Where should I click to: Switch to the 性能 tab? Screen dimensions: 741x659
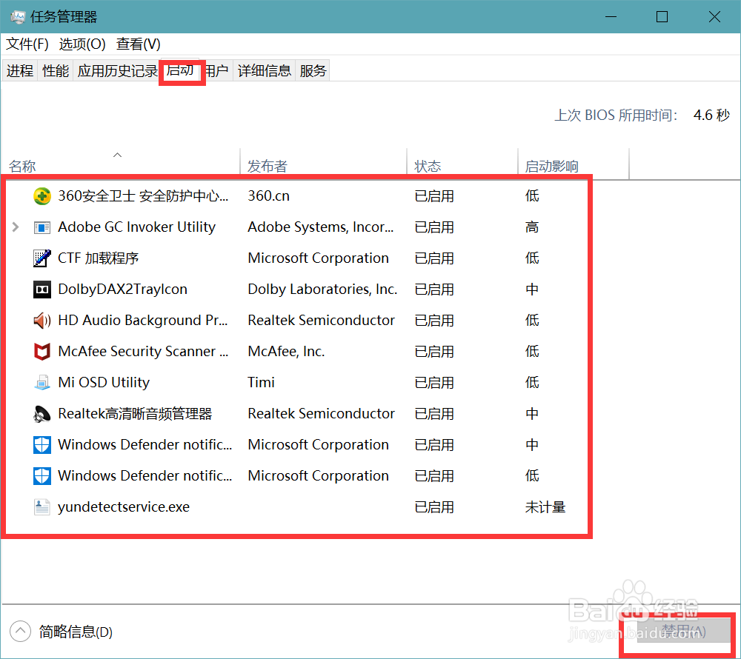coord(55,70)
